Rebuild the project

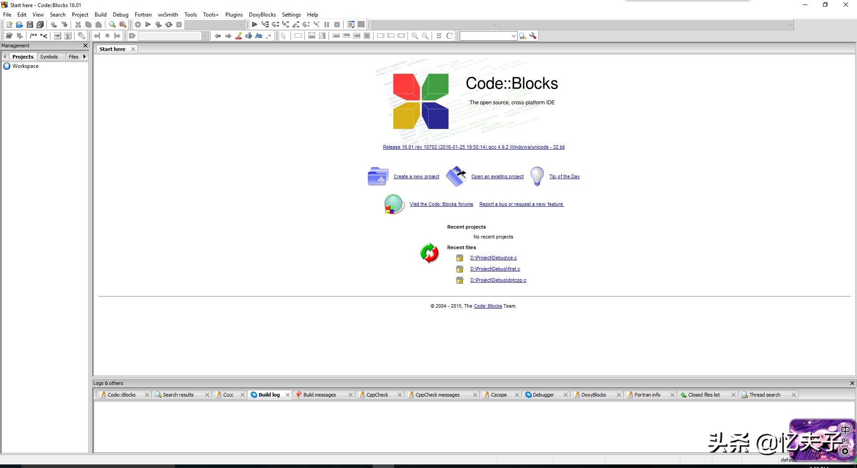click(x=168, y=25)
